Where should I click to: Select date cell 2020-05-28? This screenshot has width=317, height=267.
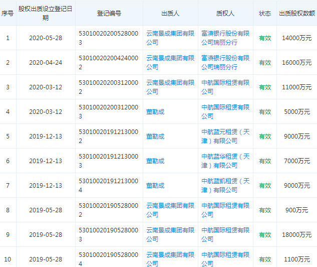pos(46,38)
